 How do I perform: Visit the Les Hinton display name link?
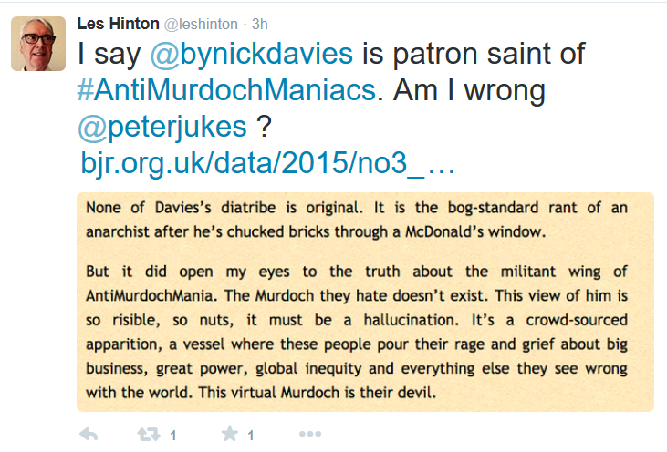(x=119, y=24)
